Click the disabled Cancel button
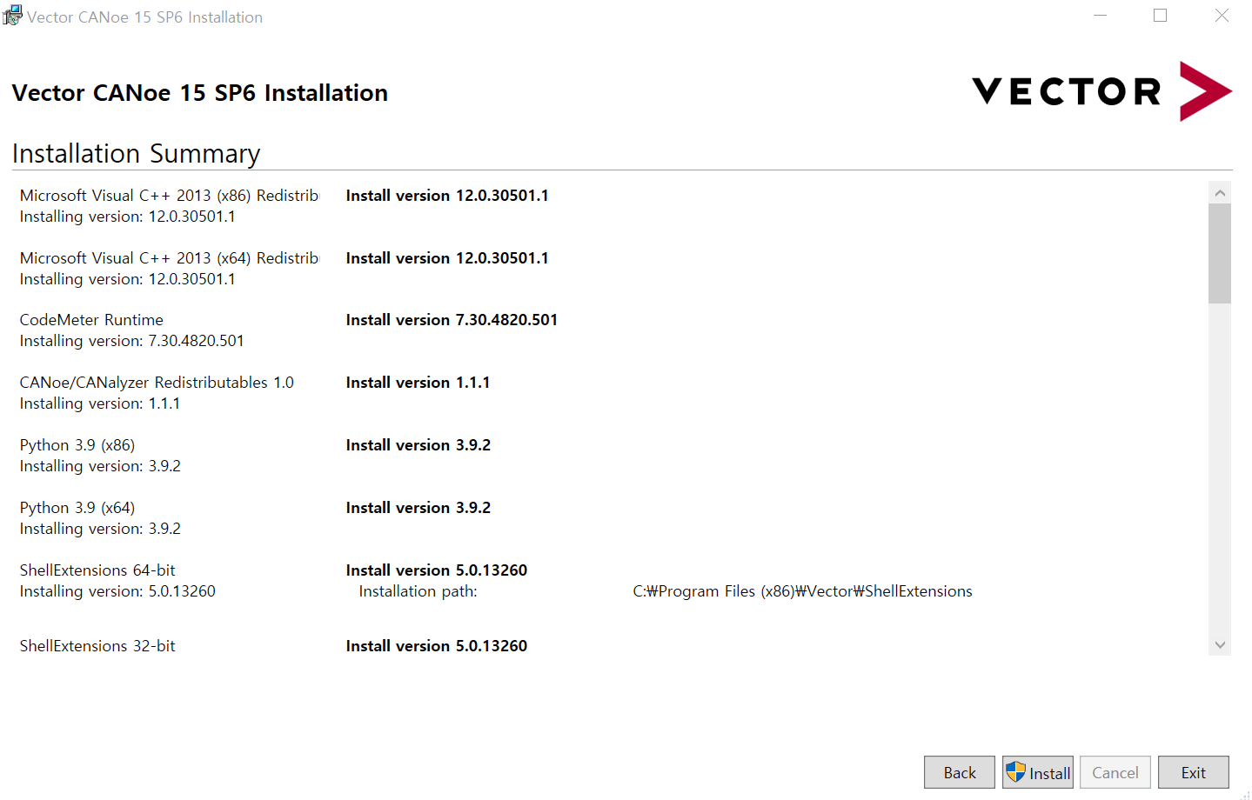This screenshot has height=800, width=1252. click(1115, 772)
